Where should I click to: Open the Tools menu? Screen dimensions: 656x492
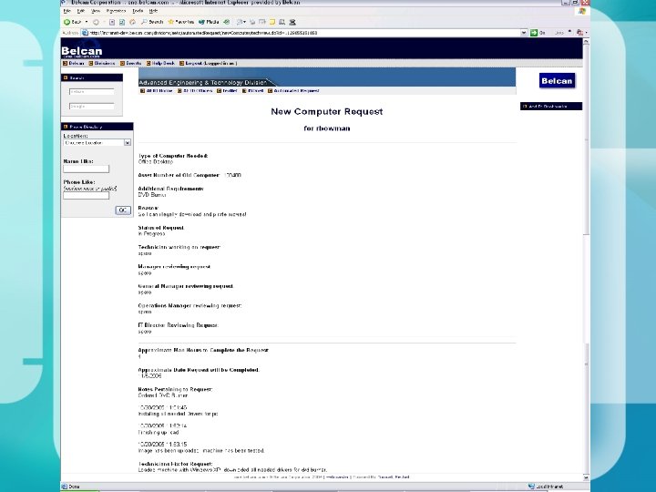[138, 11]
